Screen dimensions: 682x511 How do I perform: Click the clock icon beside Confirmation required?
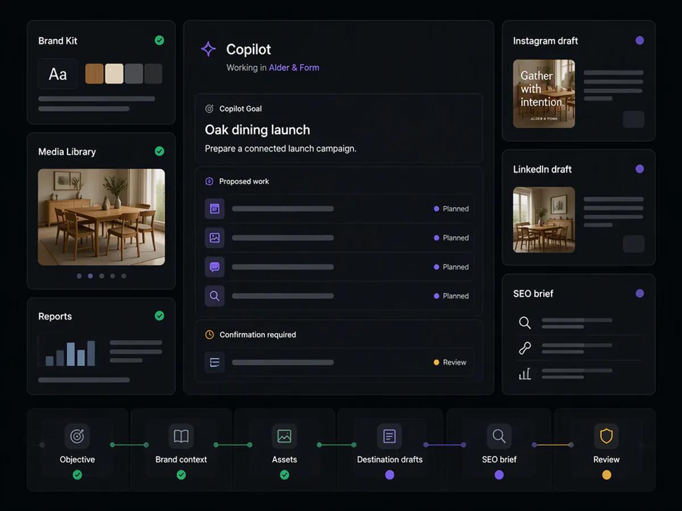209,334
